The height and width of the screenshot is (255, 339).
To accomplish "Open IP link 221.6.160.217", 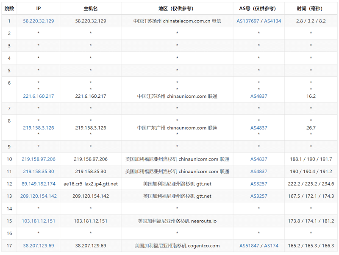I will (x=39, y=96).
